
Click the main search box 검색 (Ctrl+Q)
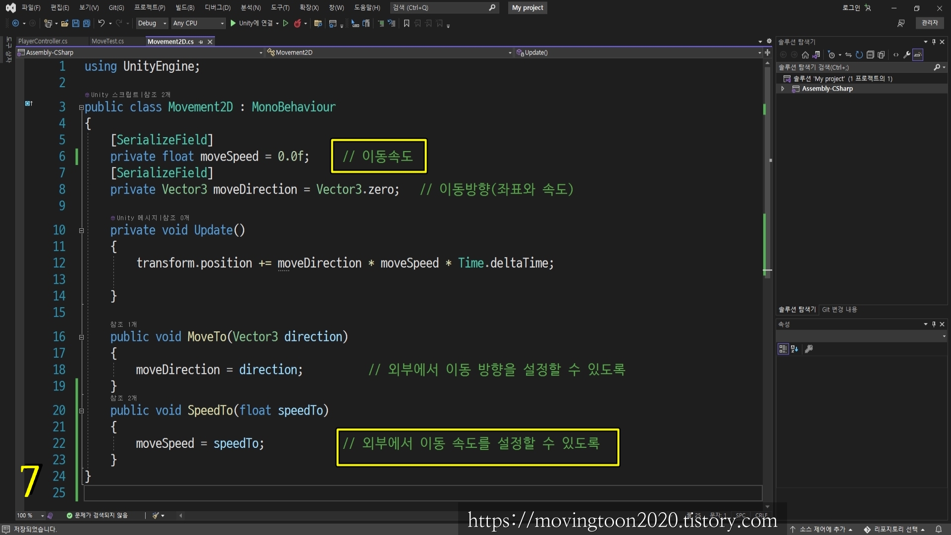click(x=444, y=8)
